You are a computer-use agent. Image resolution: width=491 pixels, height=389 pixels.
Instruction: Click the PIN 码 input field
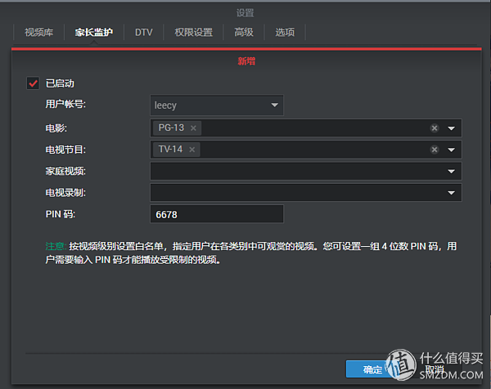coord(217,214)
